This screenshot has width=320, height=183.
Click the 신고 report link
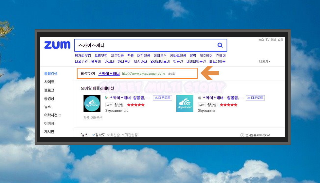[x=171, y=74]
